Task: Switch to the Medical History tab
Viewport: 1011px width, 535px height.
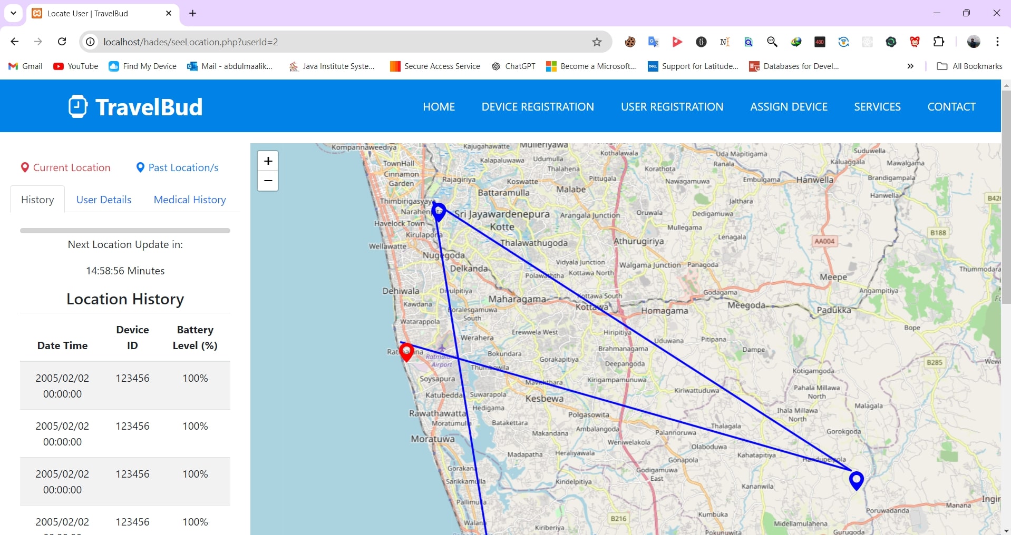Action: [190, 200]
